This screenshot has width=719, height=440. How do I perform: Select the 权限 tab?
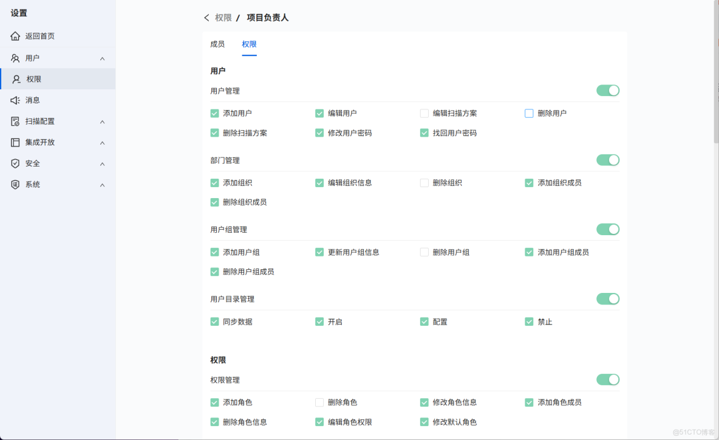(249, 44)
